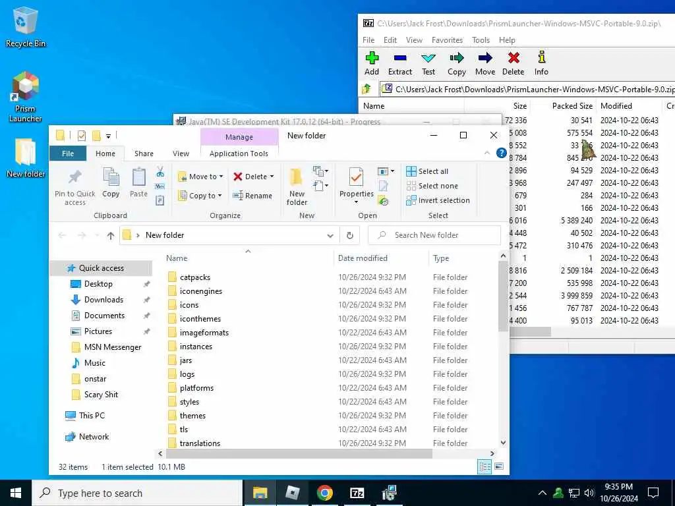Open the Easy access dropdown
This screenshot has width=675, height=506.
(321, 186)
